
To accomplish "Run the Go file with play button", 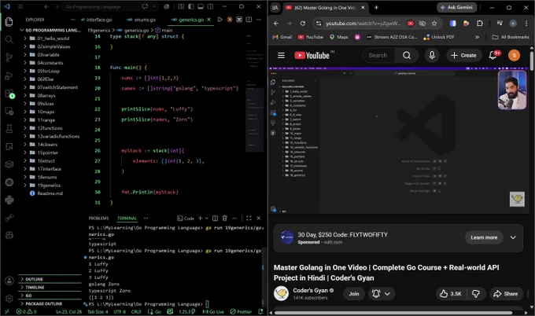I will pyautogui.click(x=220, y=20).
